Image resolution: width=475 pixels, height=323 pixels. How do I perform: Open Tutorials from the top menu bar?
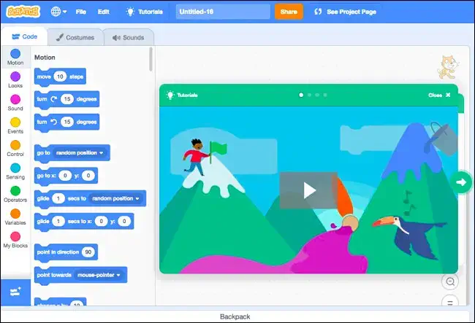tap(145, 12)
